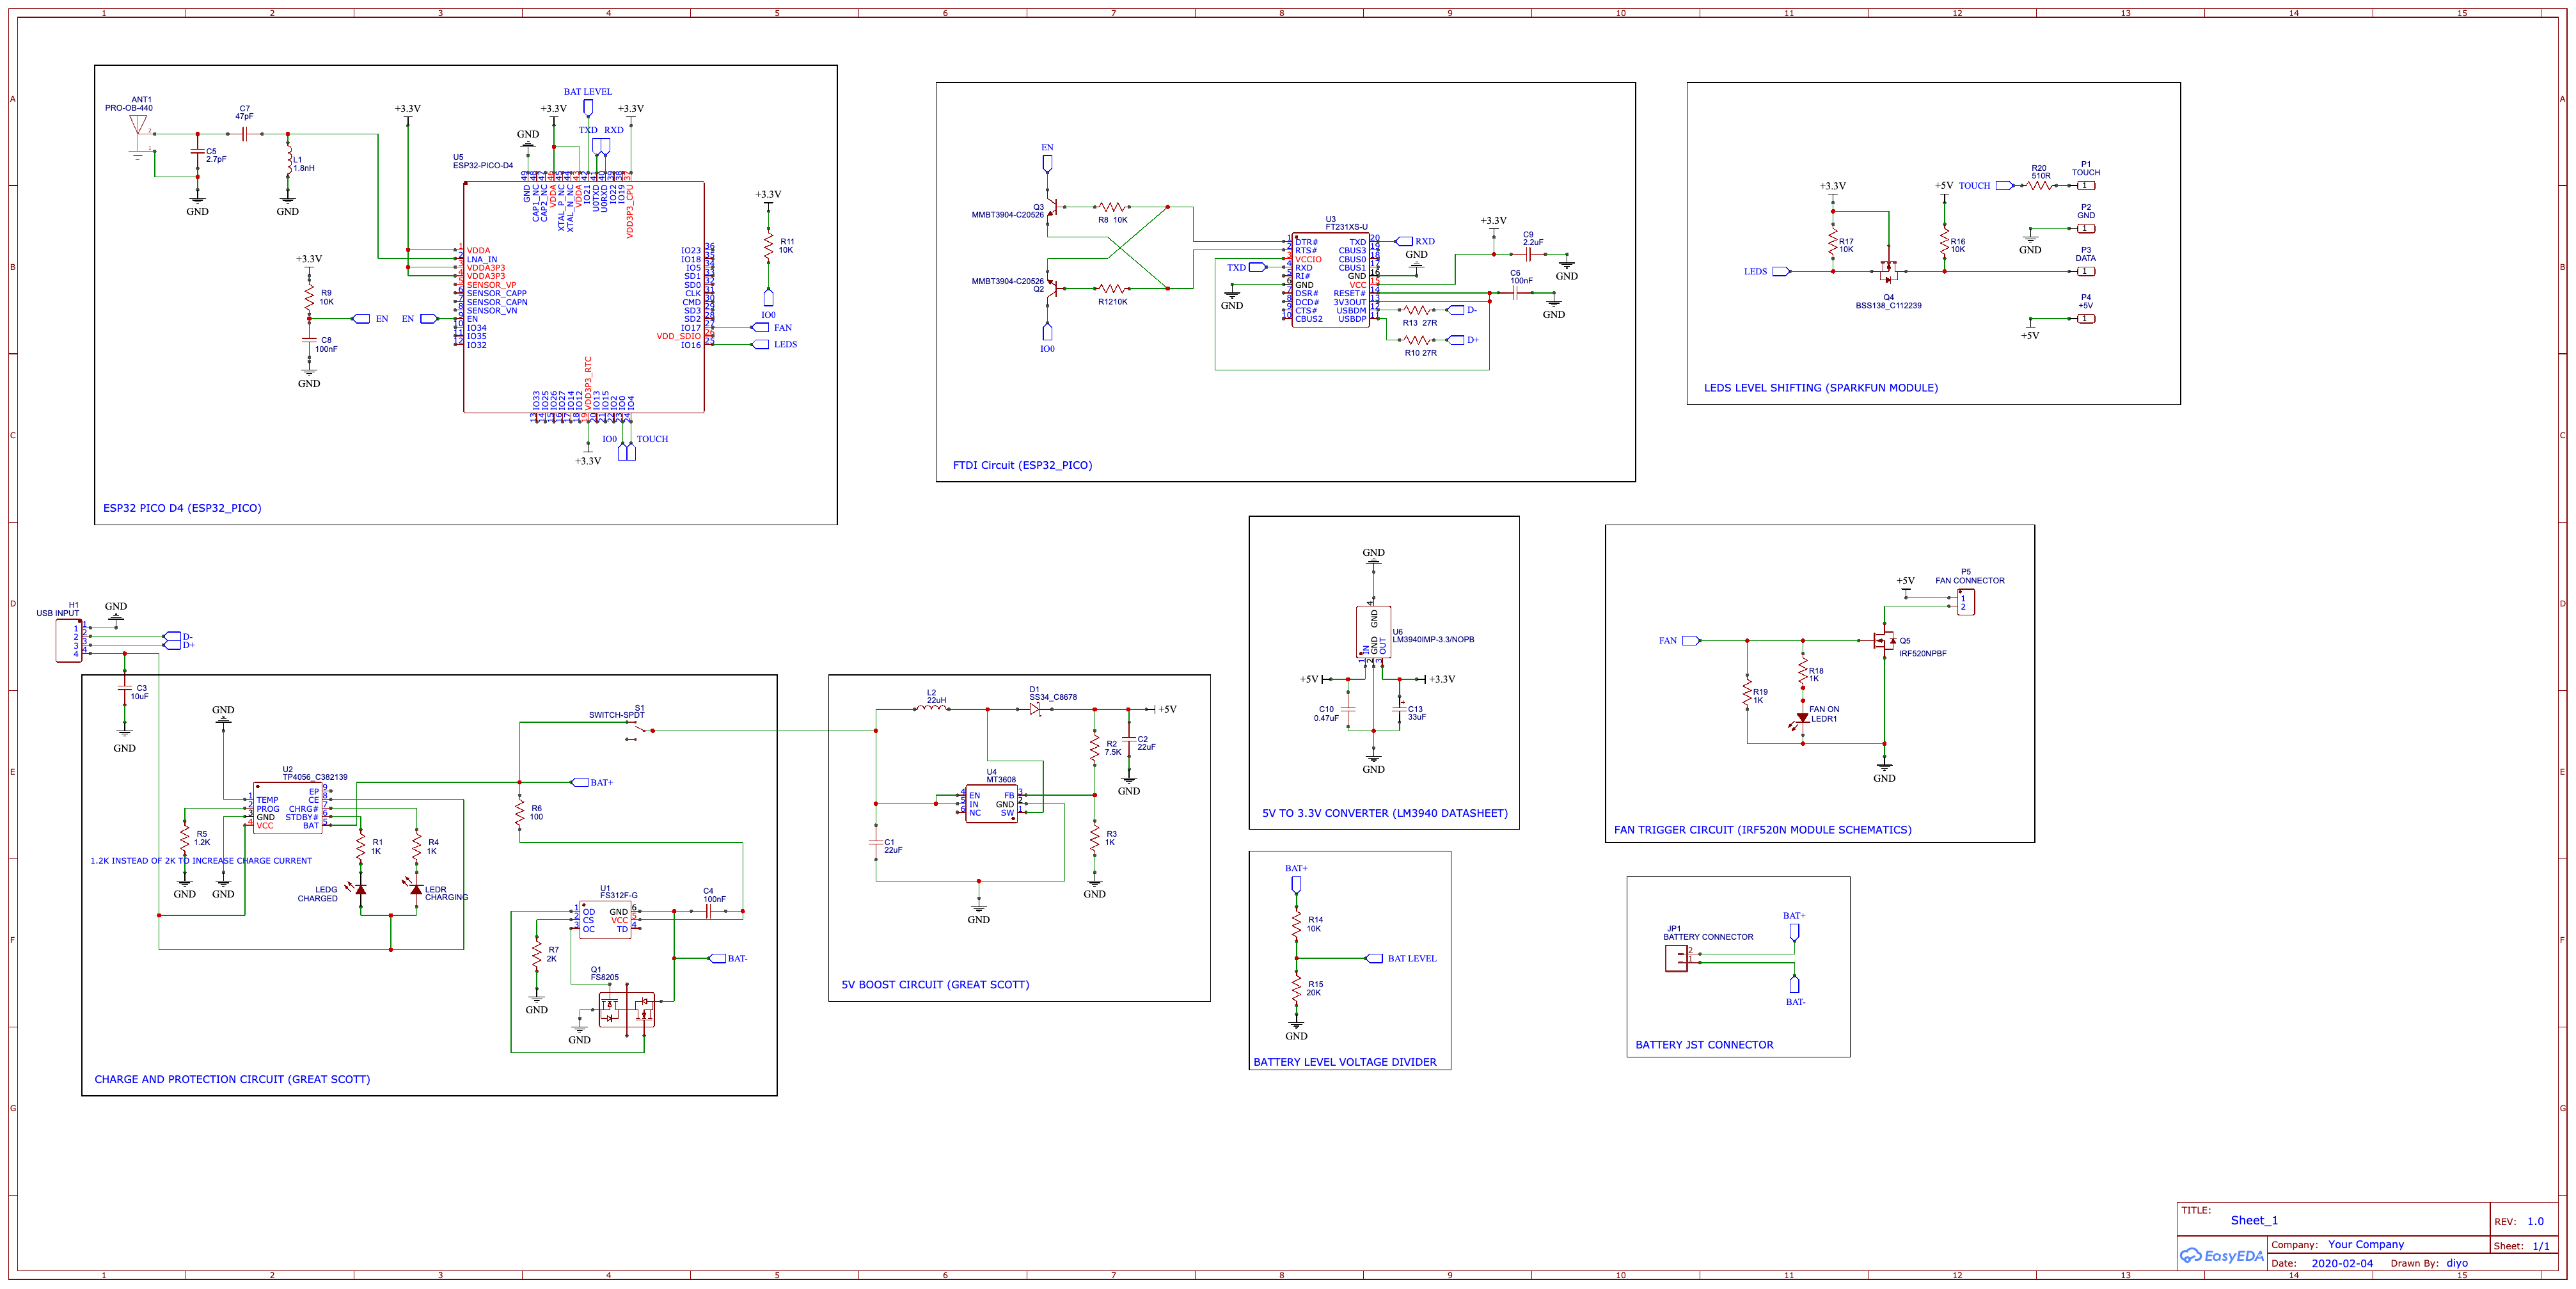This screenshot has height=1289, width=2576.
Task: Click the BAT- port near FS312F-G
Action: point(717,958)
